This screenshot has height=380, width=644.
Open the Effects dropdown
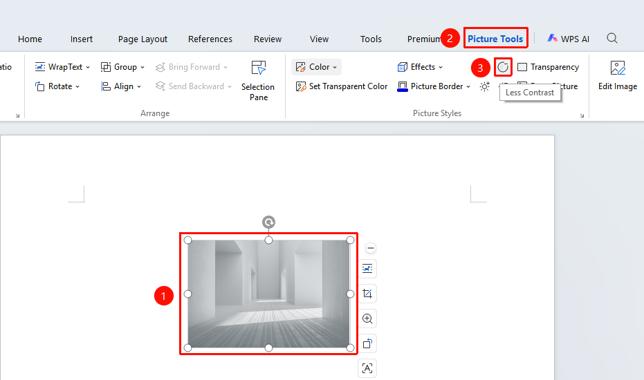click(x=420, y=67)
